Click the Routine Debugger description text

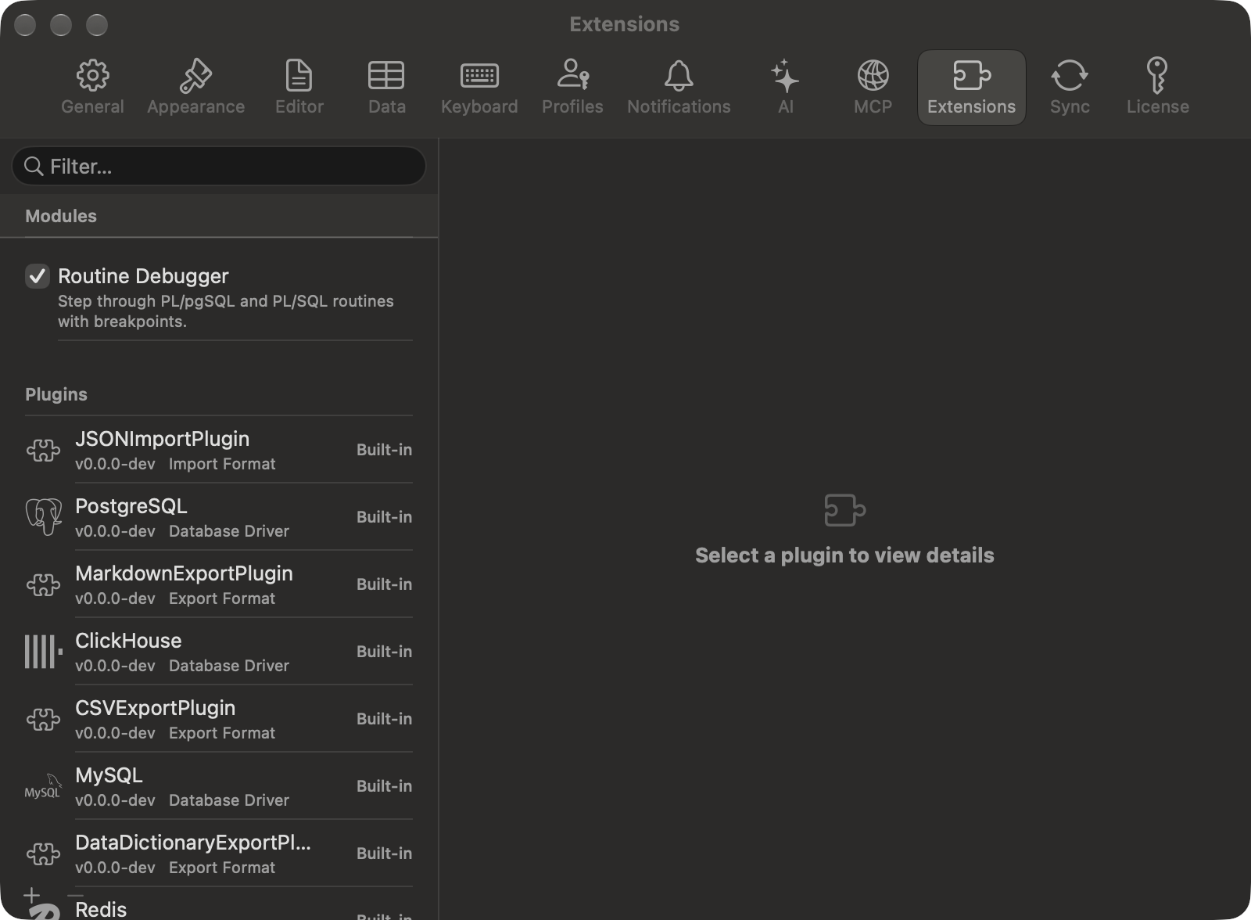[x=226, y=311]
